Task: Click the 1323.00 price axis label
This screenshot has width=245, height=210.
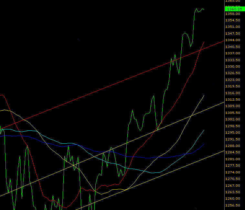Action: (233, 80)
